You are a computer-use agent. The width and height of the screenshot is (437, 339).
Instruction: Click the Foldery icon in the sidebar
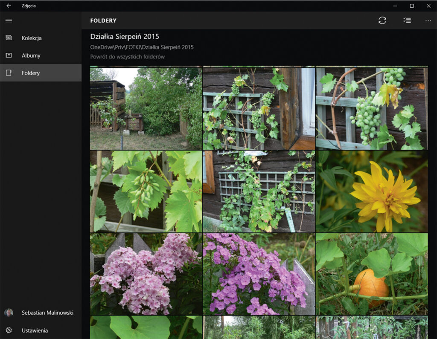pyautogui.click(x=9, y=73)
